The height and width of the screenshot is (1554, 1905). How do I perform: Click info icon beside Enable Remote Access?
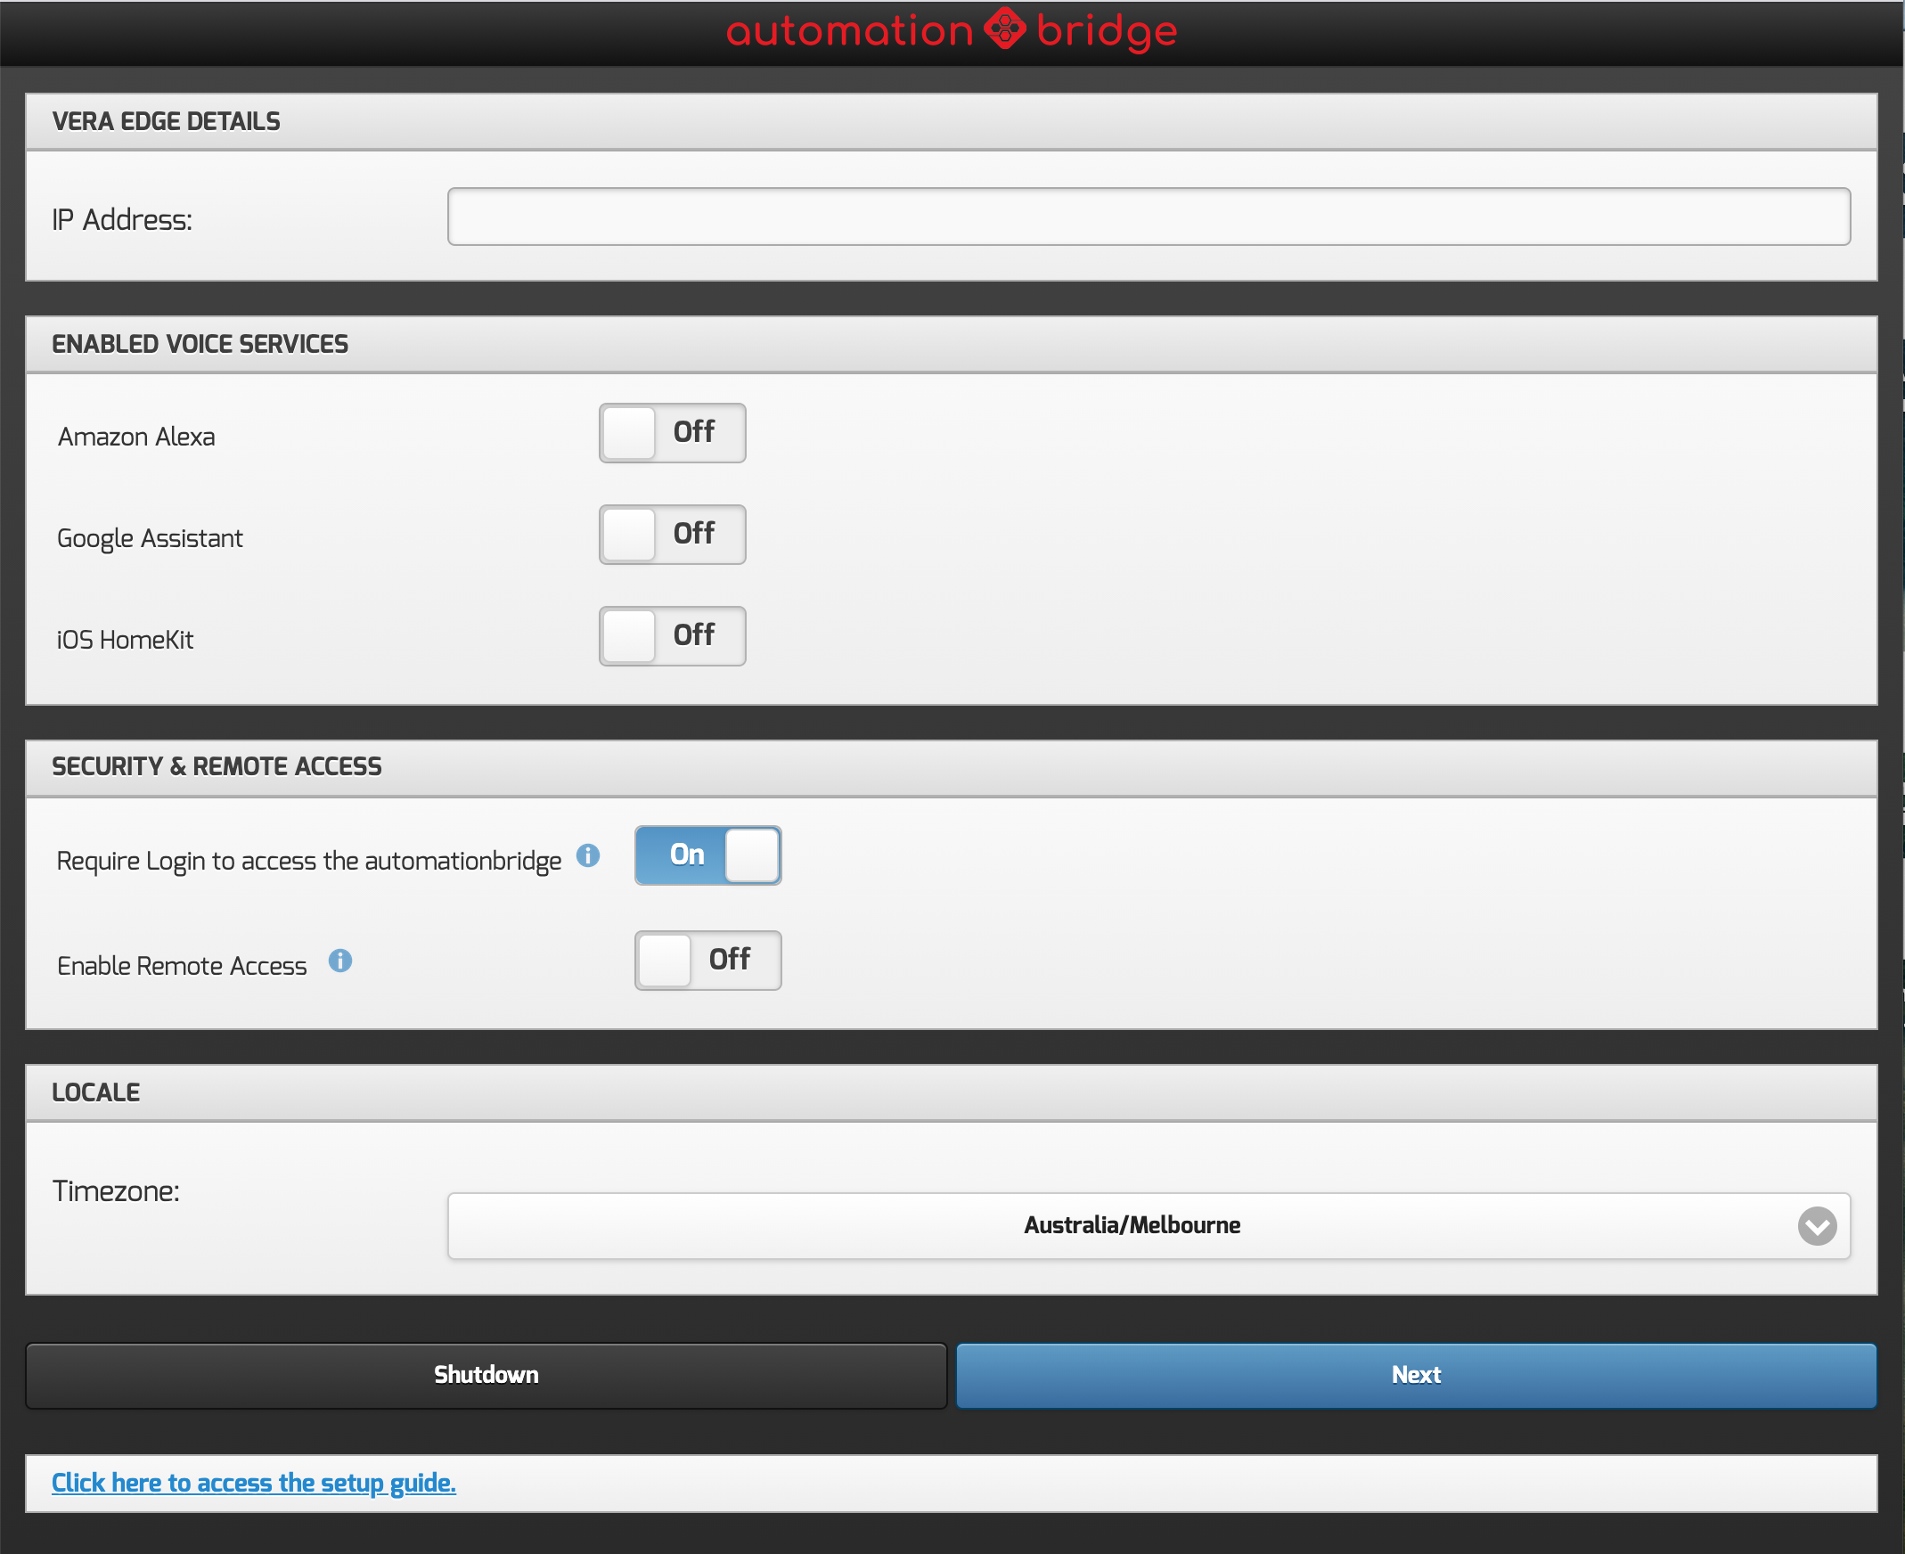click(340, 961)
